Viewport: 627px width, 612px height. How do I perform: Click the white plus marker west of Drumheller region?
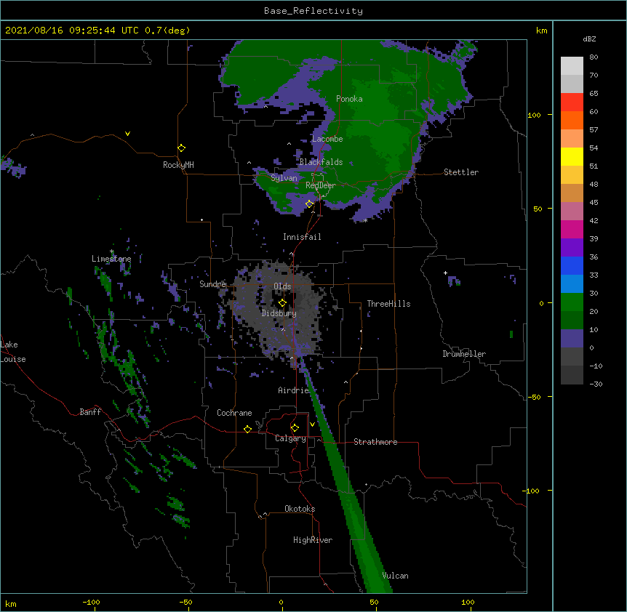pos(445,273)
